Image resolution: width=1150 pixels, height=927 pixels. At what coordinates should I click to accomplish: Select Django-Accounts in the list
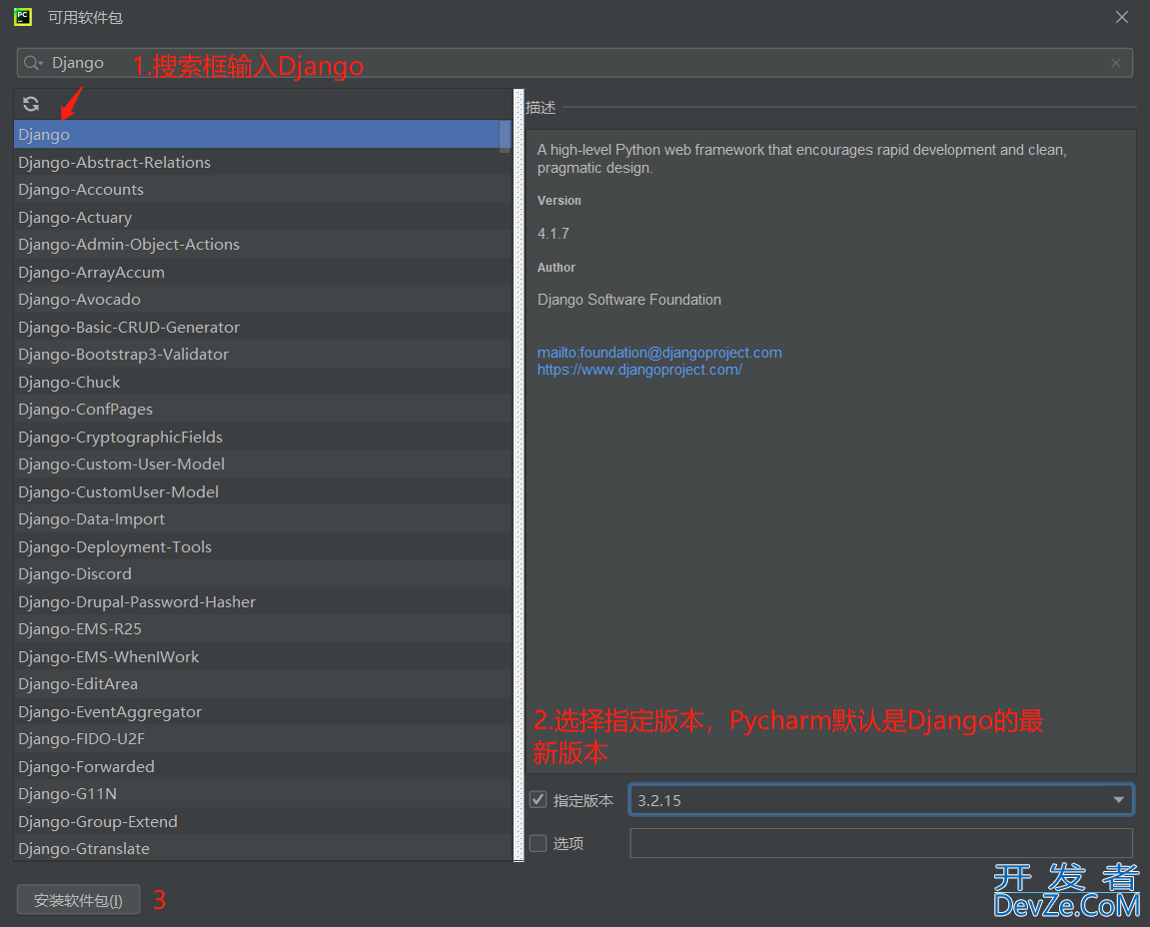[x=262, y=189]
